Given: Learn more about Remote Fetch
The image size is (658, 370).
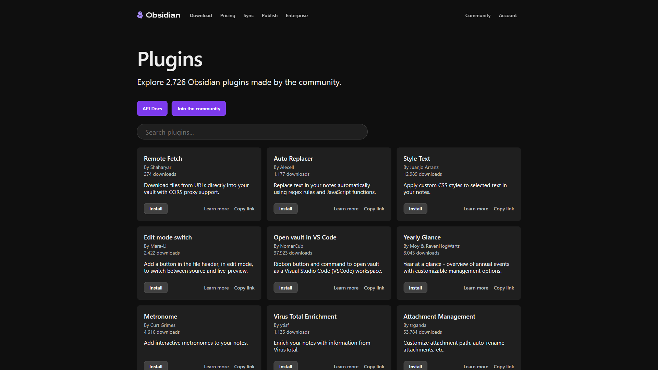Looking at the screenshot, I should [x=216, y=209].
